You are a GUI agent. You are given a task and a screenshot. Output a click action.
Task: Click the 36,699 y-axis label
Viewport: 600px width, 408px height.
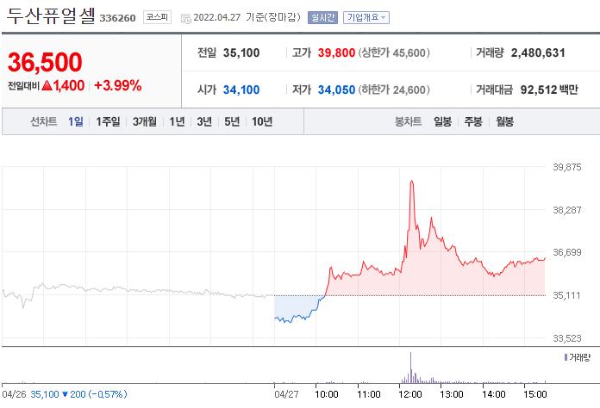pos(566,252)
